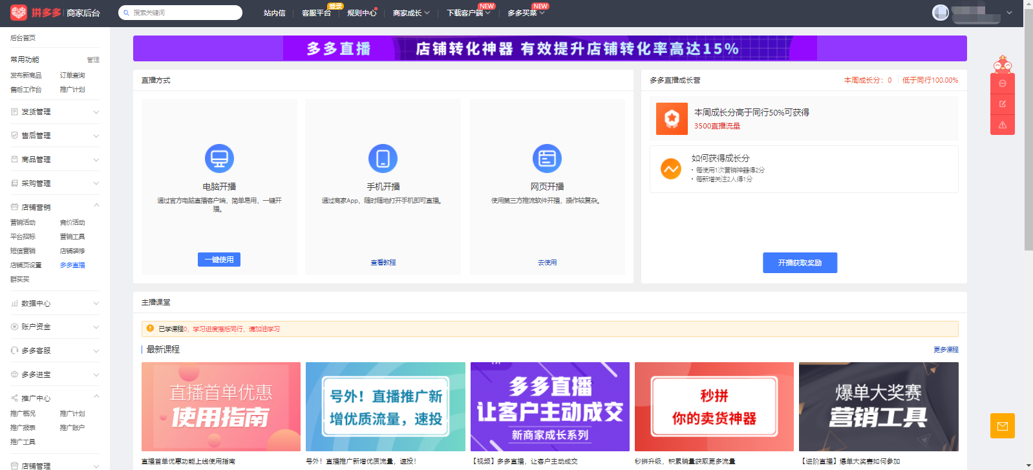This screenshot has height=470, width=1033.
Task: Click the 多多进宝 sidebar icon
Action: click(x=14, y=374)
